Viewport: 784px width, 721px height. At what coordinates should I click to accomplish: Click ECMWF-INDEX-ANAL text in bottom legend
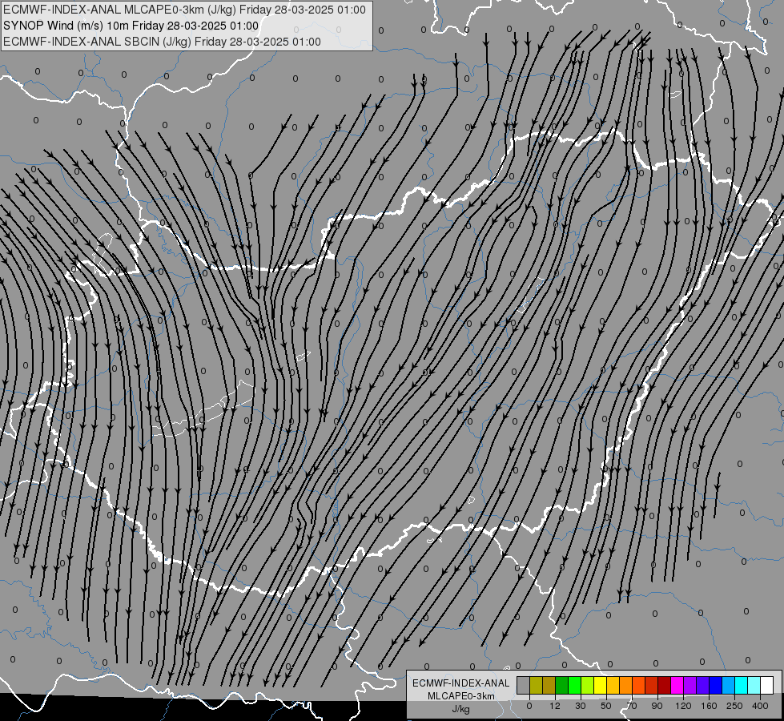(x=461, y=683)
